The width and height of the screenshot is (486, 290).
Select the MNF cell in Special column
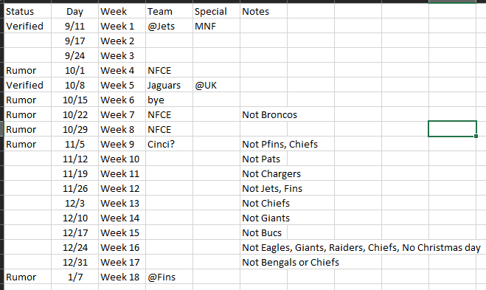click(216, 26)
